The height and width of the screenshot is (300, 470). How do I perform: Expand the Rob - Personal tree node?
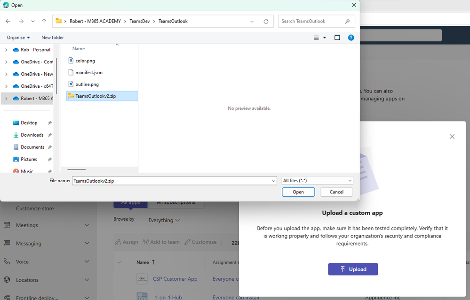point(6,50)
